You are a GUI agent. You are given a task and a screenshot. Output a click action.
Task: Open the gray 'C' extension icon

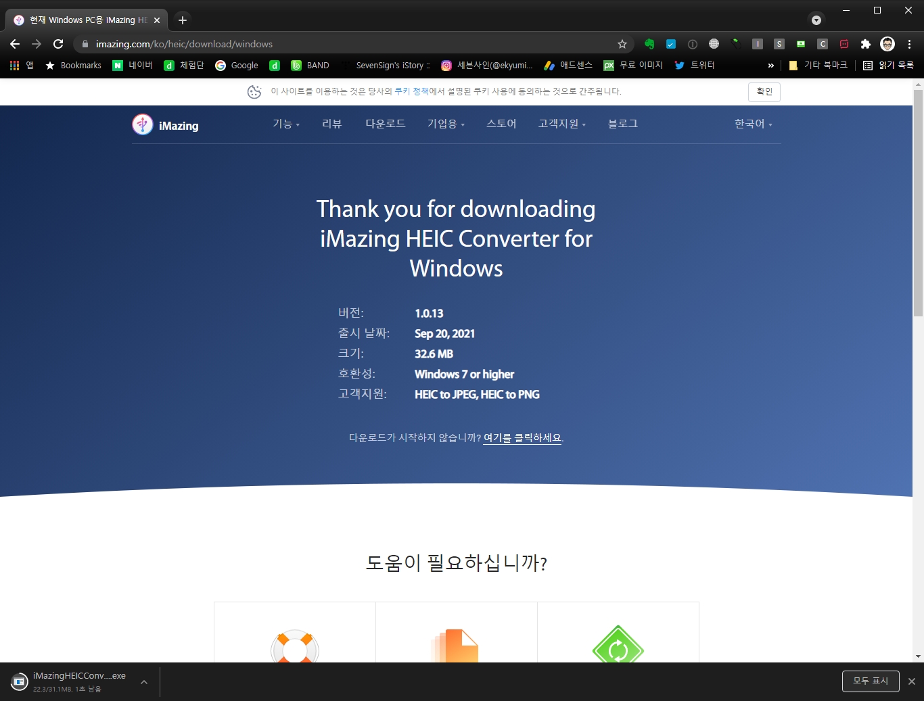823,44
